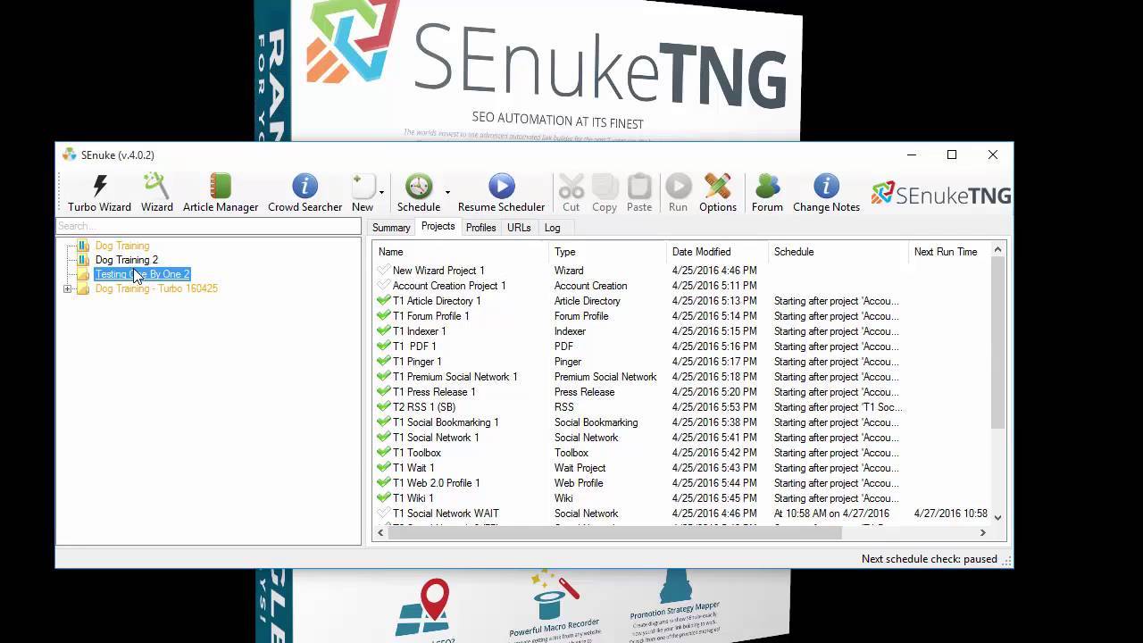Select Dog Training - Turbo 160425 campaign

pyautogui.click(x=156, y=288)
